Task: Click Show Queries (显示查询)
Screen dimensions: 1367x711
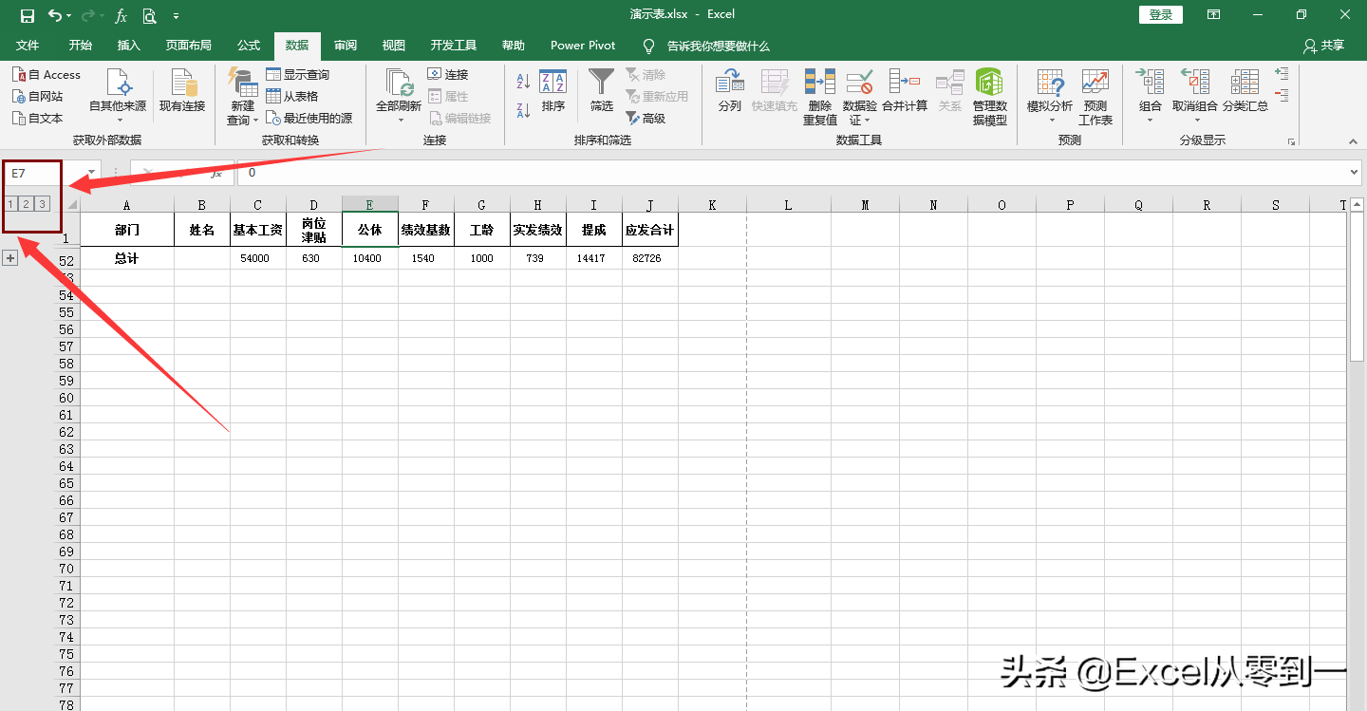Action: click(x=297, y=74)
